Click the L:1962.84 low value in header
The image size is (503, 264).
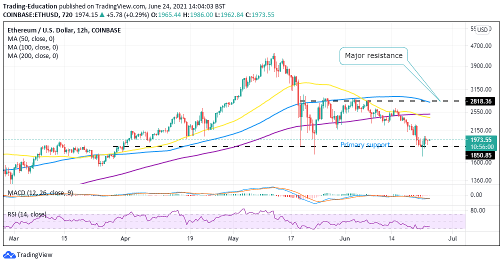tap(229, 15)
